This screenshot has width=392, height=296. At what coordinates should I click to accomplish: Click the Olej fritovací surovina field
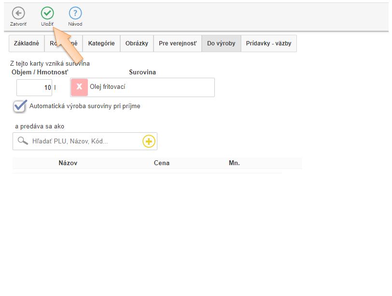150,87
